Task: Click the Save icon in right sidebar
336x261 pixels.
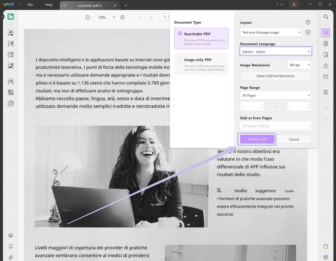Action: tap(326, 92)
